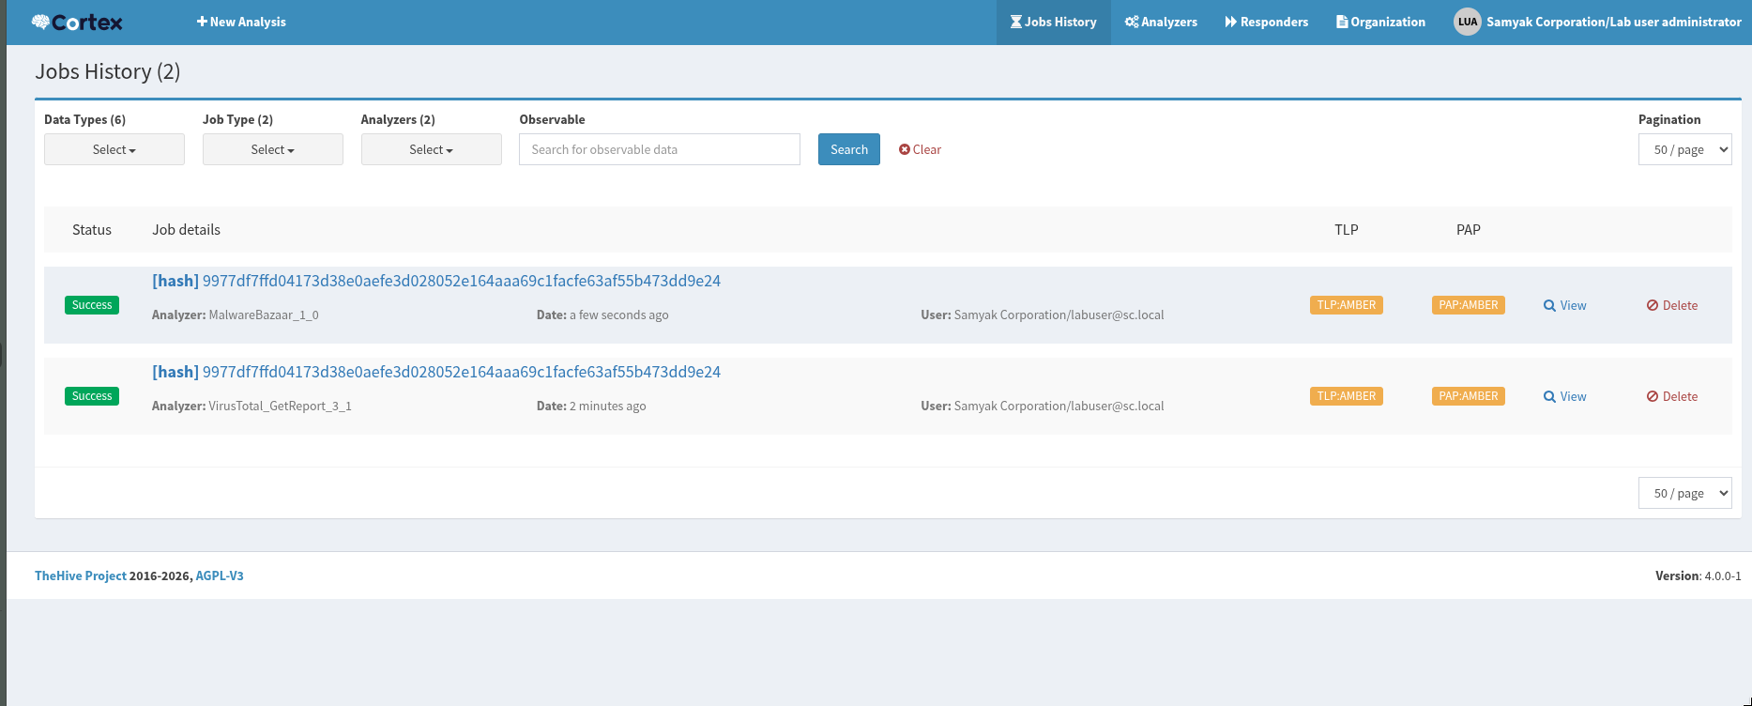Viewport: 1752px width, 706px height.
Task: Click 'Analyzer: VirusTotal_GetReport_3_1' text
Action: (x=251, y=406)
